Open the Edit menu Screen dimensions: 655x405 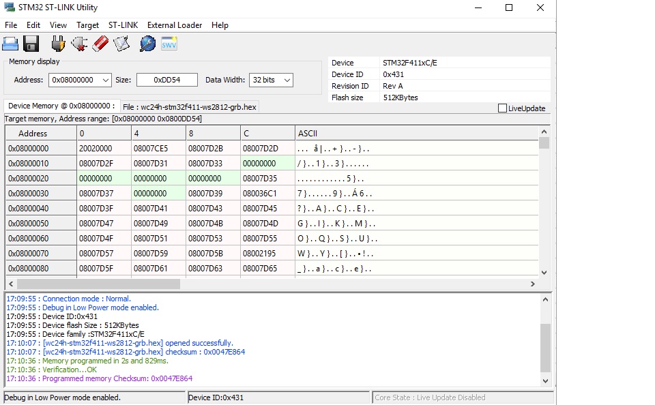coord(33,25)
